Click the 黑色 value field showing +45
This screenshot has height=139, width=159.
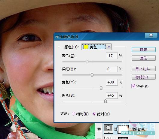(112, 95)
